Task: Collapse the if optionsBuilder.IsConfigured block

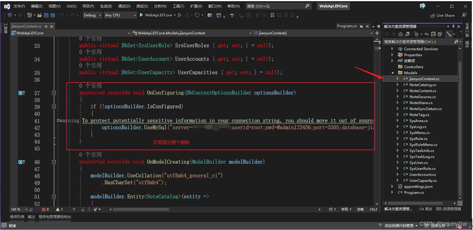Action: (54, 106)
